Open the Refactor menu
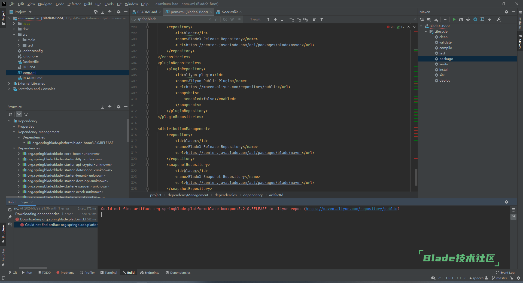The width and height of the screenshot is (523, 283). [x=74, y=4]
